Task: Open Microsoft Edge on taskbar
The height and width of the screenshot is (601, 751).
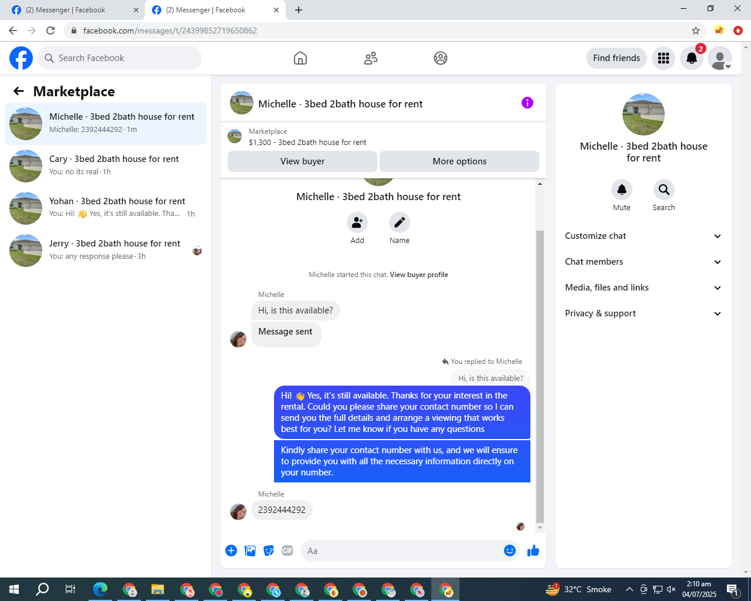Action: pyautogui.click(x=100, y=589)
